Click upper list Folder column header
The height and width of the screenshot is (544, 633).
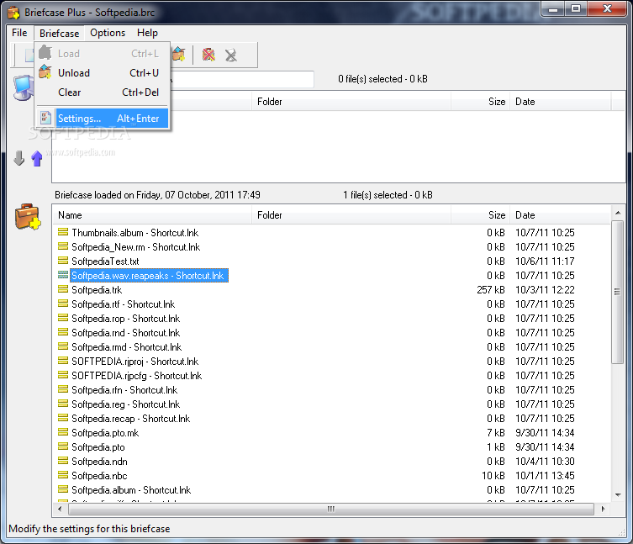point(351,102)
